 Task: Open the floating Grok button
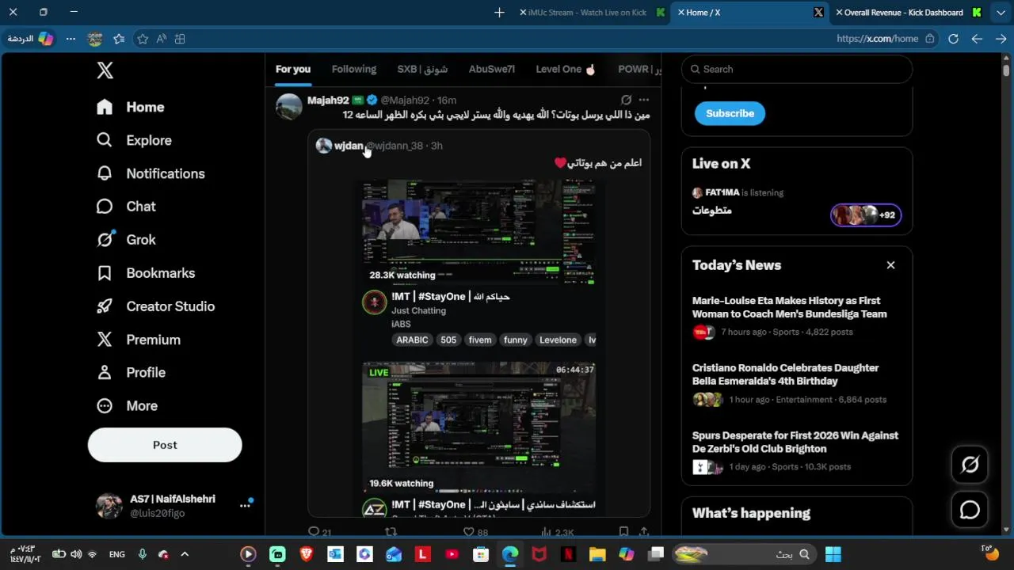coord(970,465)
